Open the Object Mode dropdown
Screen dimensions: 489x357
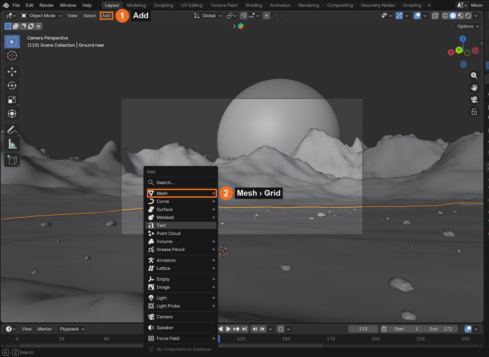pyautogui.click(x=41, y=16)
